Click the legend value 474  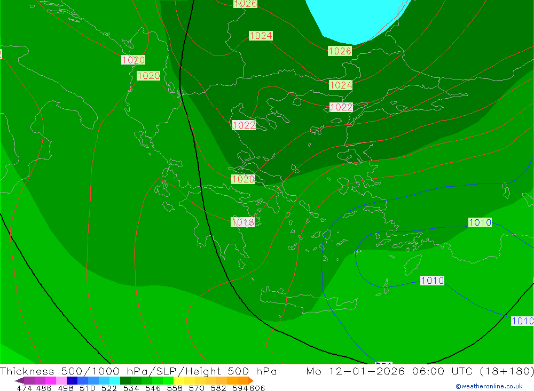pyautogui.click(x=25, y=388)
